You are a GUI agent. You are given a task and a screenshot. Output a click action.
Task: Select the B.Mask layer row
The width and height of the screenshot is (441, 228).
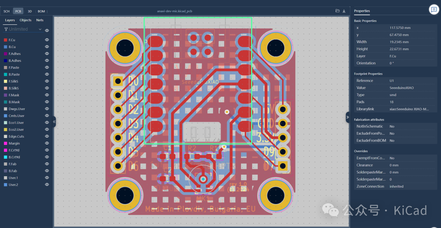(x=26, y=102)
